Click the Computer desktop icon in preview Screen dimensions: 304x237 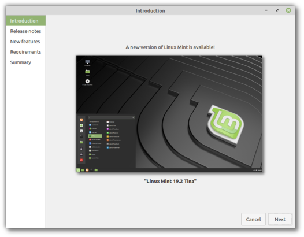point(87,62)
